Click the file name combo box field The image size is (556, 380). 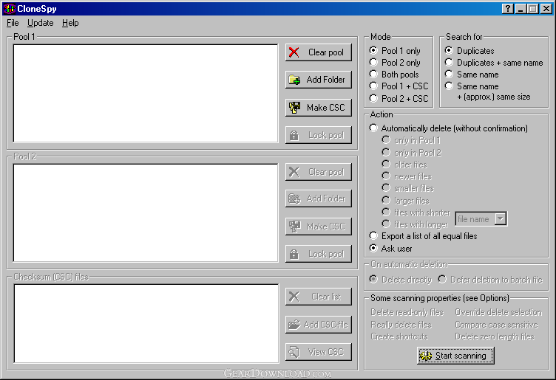[x=481, y=218]
